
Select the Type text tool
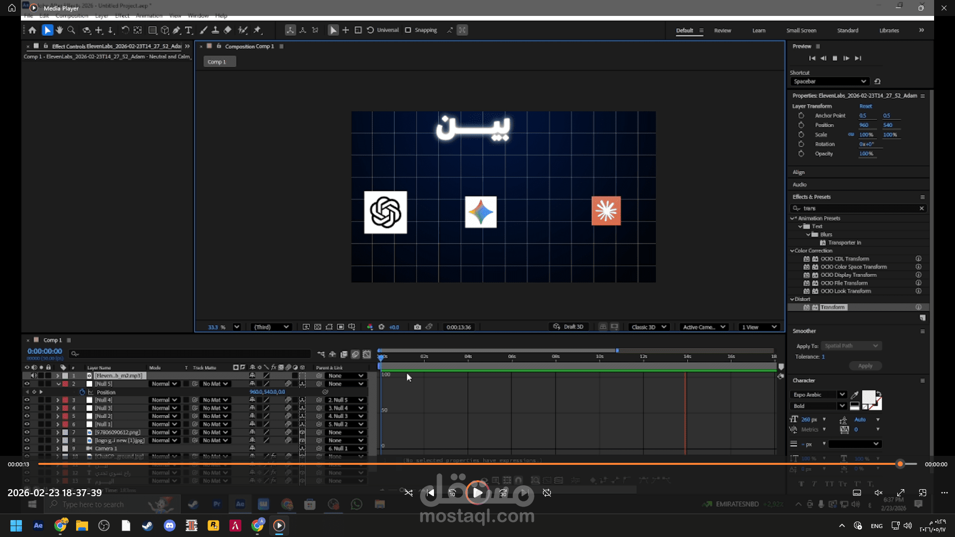pos(189,30)
